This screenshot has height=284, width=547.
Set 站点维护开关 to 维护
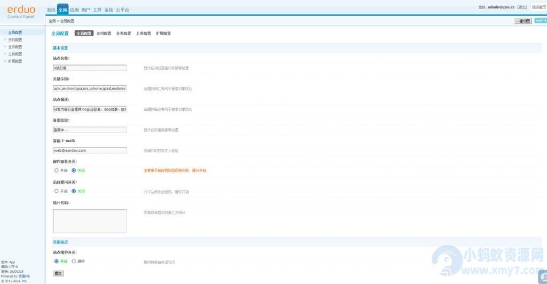74,262
